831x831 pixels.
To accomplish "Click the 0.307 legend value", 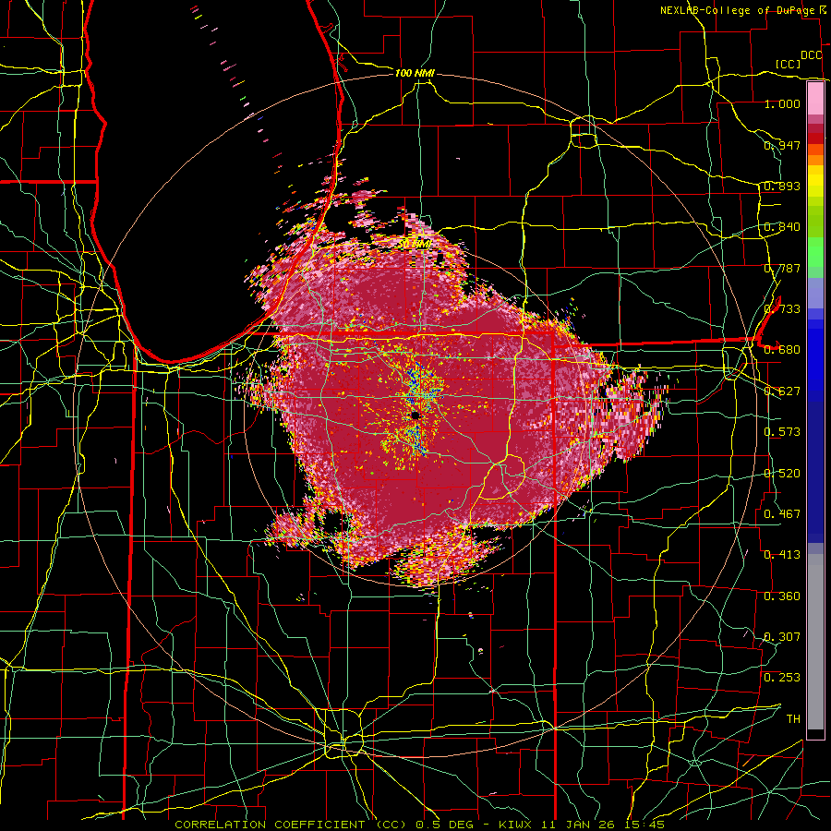I will coord(782,637).
